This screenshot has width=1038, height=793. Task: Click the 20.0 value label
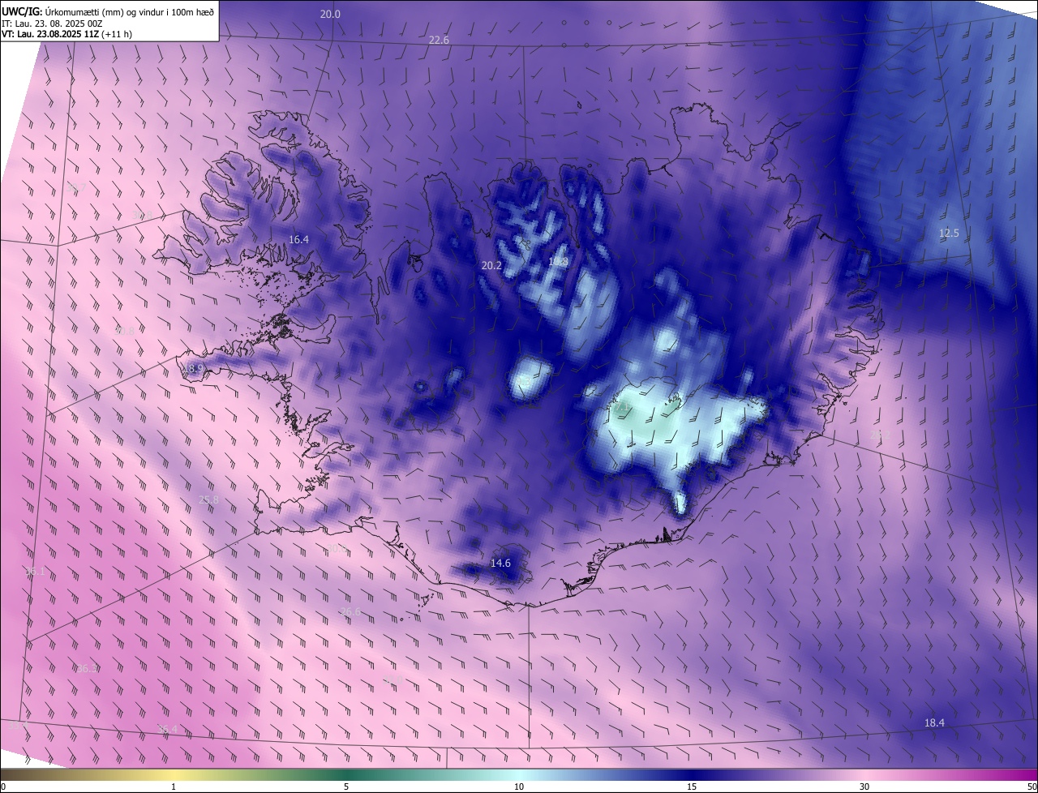pyautogui.click(x=330, y=14)
